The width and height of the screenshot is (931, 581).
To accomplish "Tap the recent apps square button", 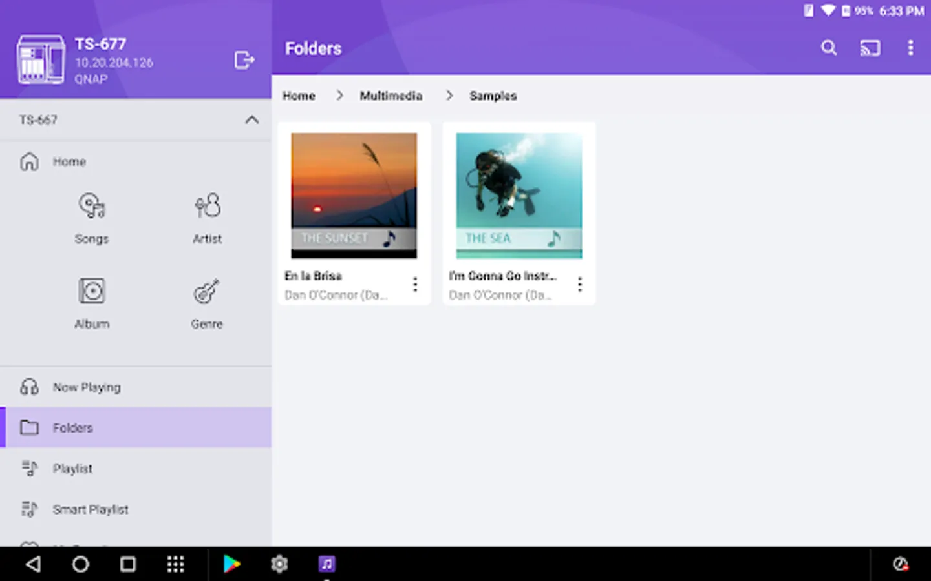I will (128, 564).
